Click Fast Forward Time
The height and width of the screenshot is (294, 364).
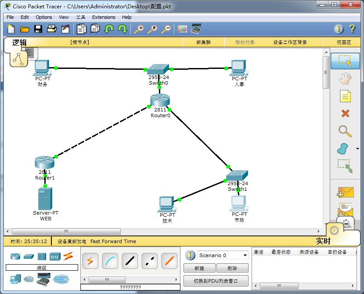(113, 241)
